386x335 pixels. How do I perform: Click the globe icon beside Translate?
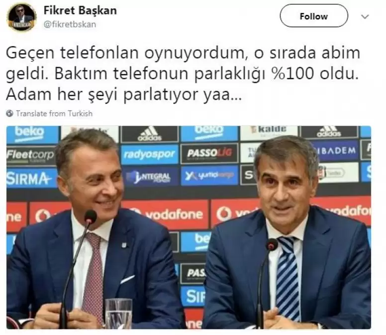[9, 114]
